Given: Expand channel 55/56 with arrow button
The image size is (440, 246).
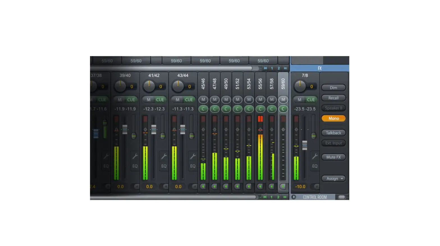Looking at the screenshot, I should click(x=260, y=186).
